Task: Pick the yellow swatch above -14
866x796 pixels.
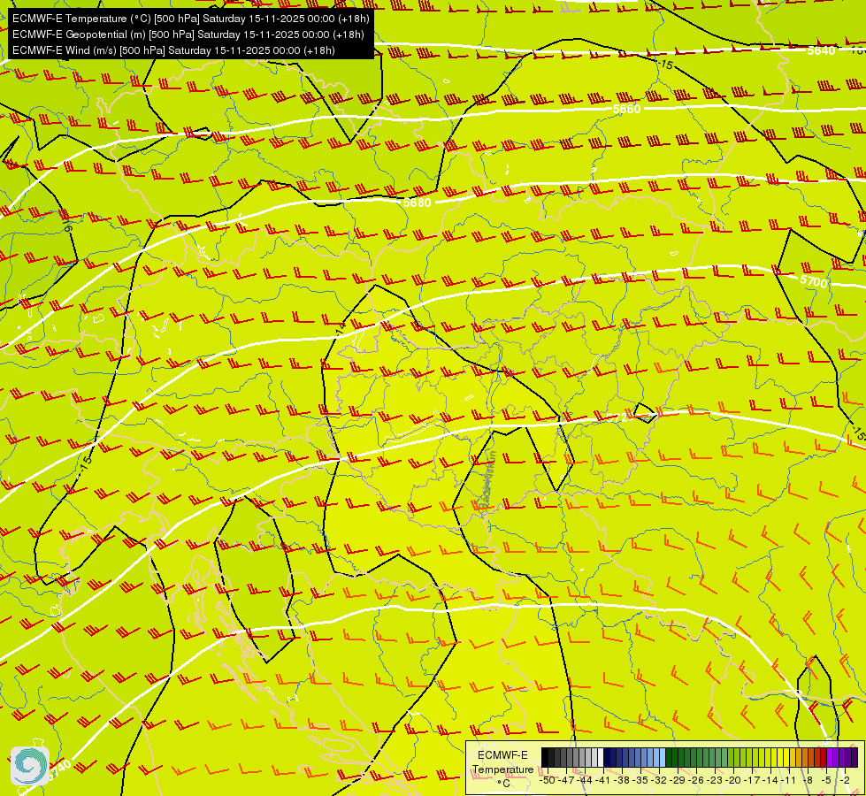Action: pyautogui.click(x=768, y=757)
